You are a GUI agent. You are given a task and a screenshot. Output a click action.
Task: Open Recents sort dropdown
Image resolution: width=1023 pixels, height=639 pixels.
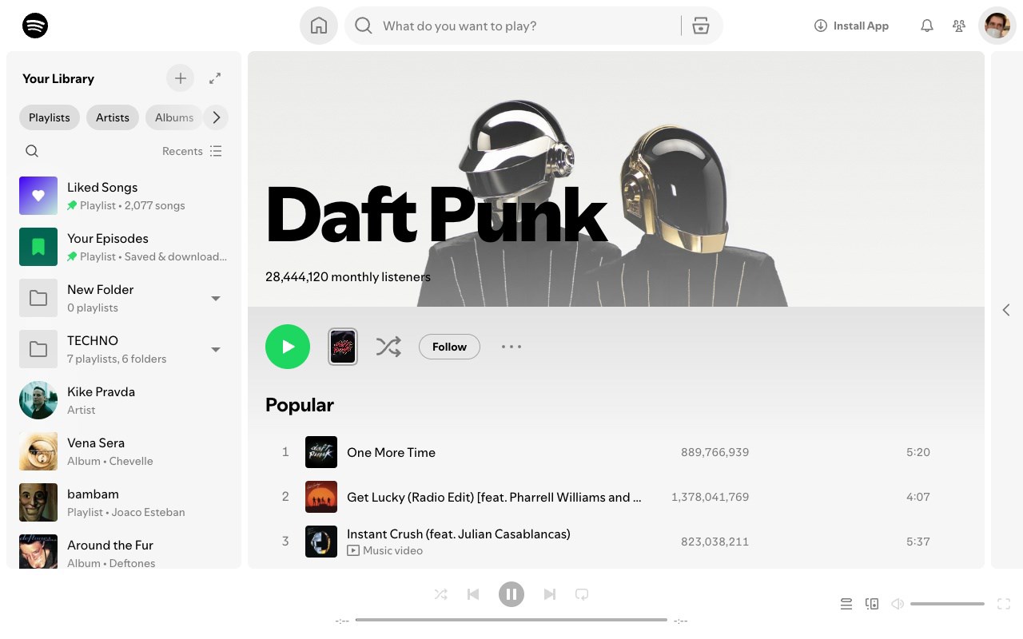[x=192, y=151]
